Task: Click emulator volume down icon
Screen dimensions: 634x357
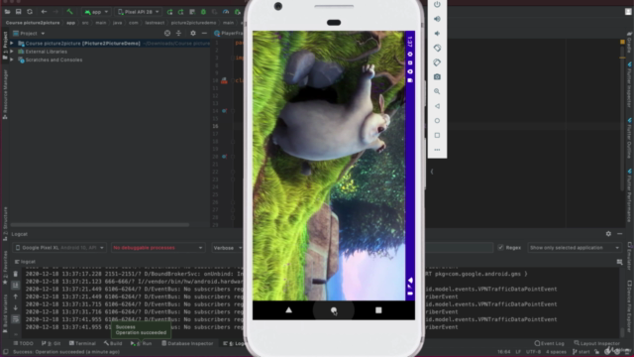Action: coord(437,34)
